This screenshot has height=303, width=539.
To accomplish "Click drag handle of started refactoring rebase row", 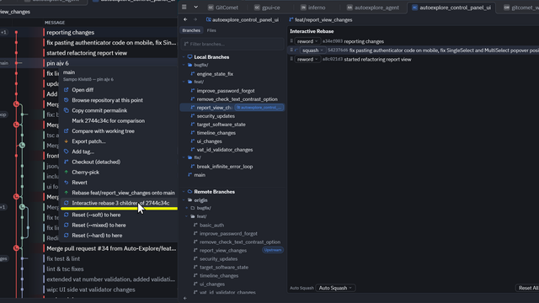I will click(291, 59).
